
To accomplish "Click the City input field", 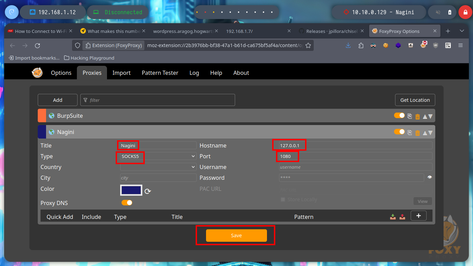I will point(158,178).
